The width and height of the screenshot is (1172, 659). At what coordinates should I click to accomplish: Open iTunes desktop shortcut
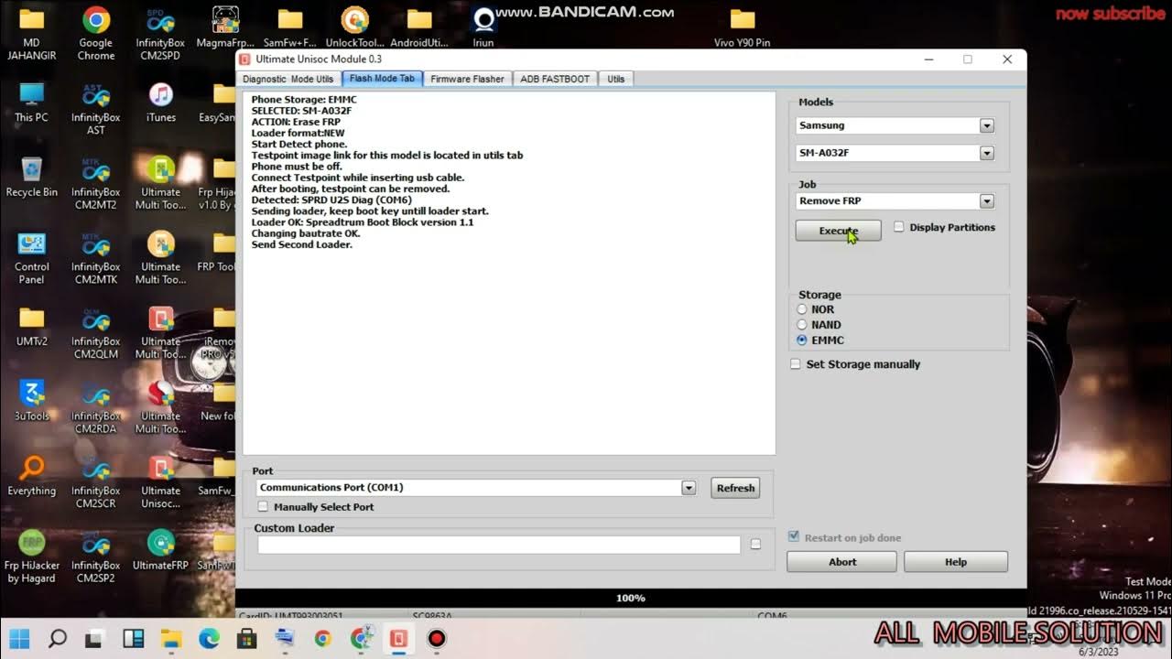click(x=160, y=103)
